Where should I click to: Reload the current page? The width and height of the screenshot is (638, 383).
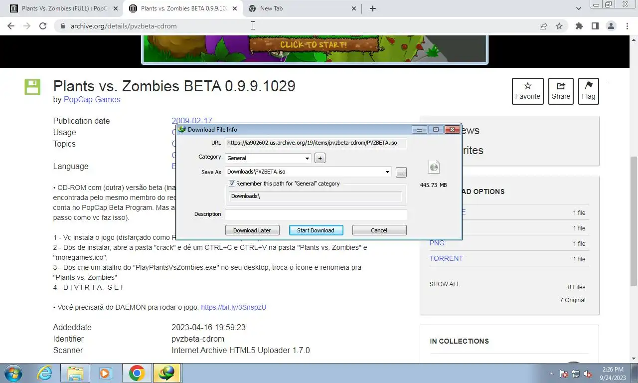click(43, 26)
